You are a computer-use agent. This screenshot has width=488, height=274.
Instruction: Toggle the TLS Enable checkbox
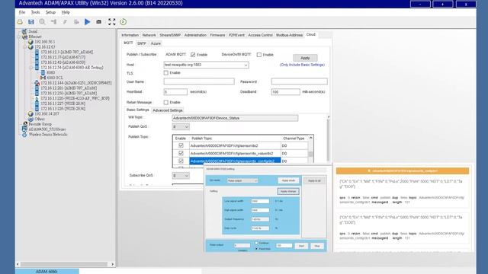coord(166,73)
